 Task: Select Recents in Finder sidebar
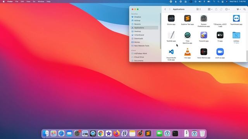pos(144,24)
